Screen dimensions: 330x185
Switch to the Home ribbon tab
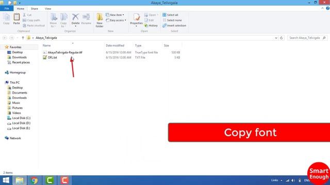pos(21,9)
